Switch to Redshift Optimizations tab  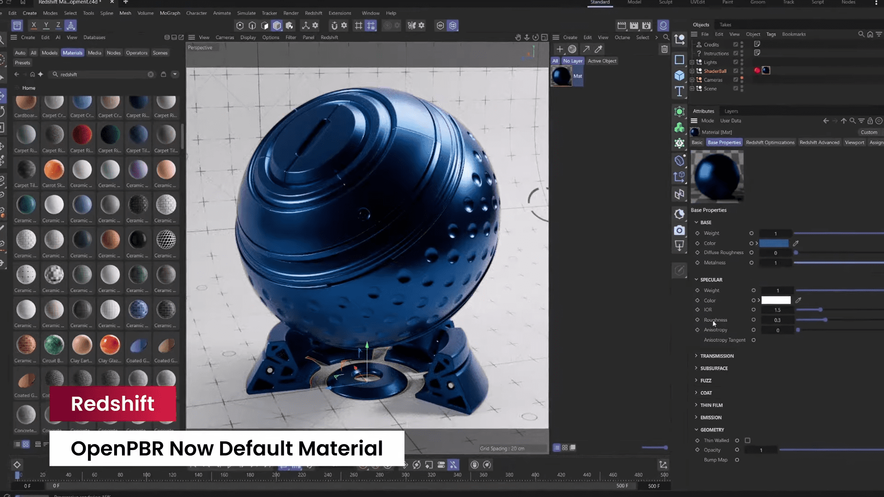click(770, 142)
